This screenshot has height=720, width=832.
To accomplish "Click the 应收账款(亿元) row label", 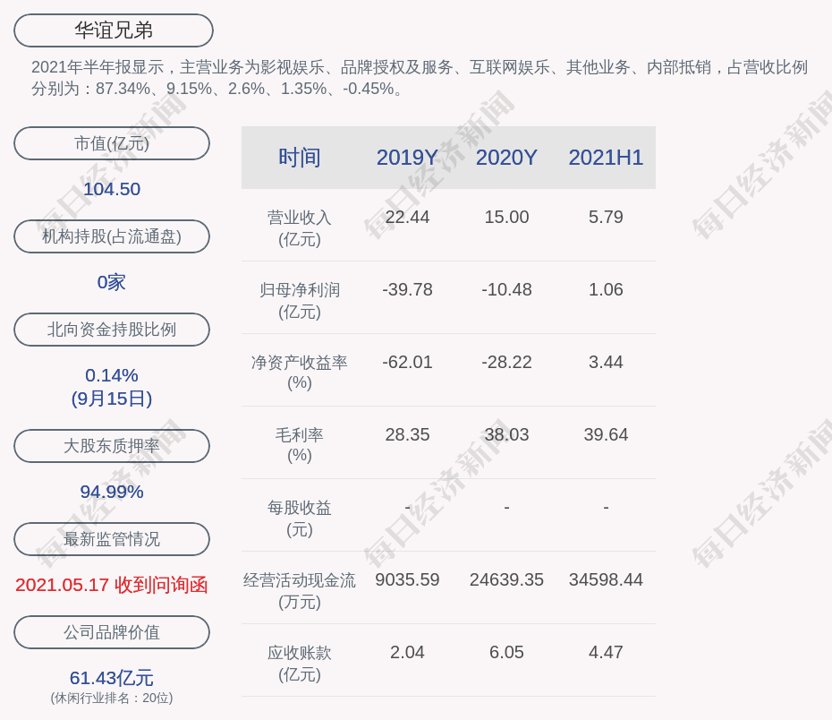I will (x=300, y=664).
